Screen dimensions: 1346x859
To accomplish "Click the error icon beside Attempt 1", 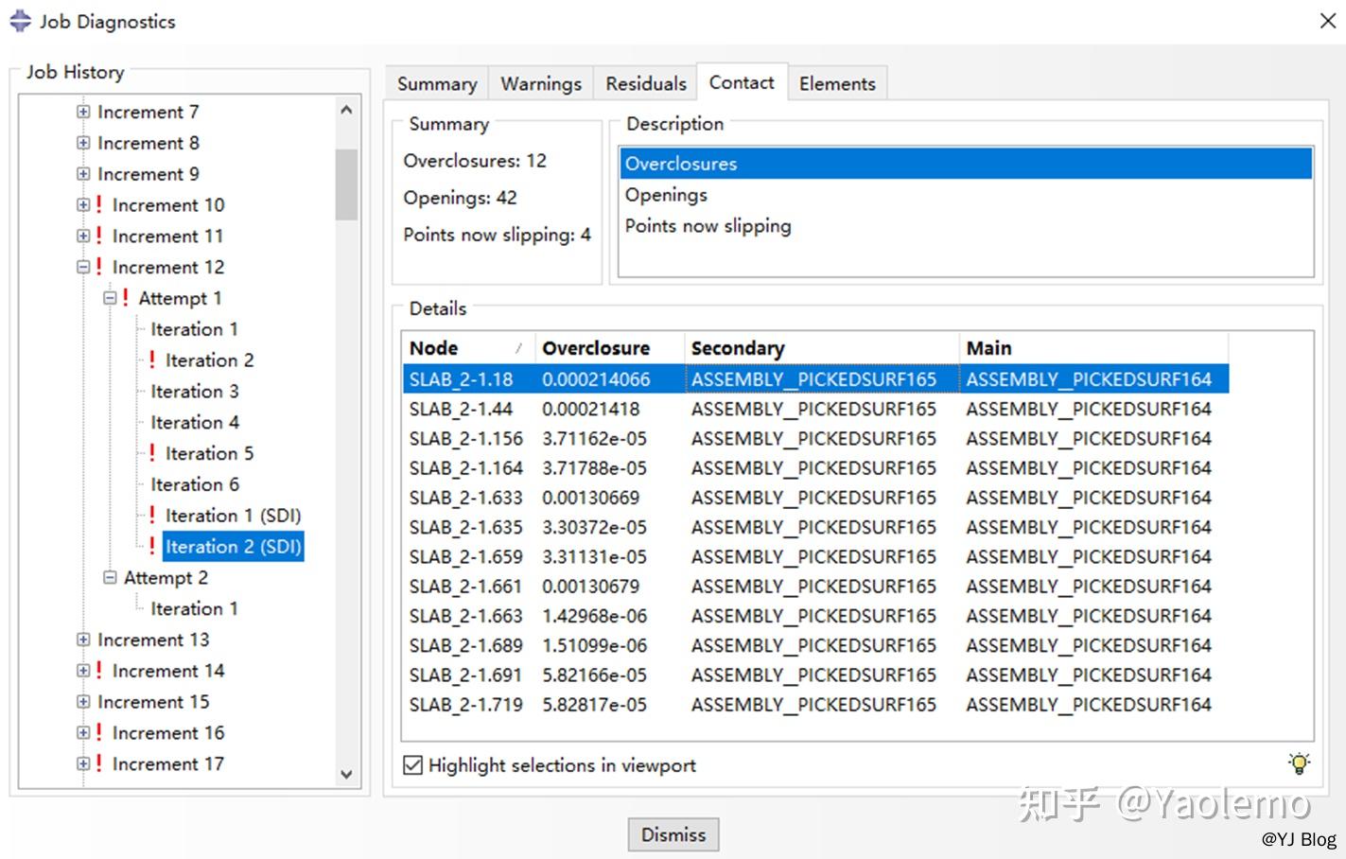I will [x=124, y=297].
